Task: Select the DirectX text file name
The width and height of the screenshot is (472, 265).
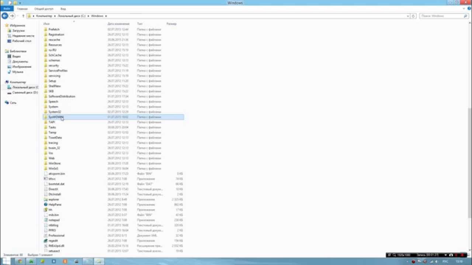Action: click(x=53, y=189)
